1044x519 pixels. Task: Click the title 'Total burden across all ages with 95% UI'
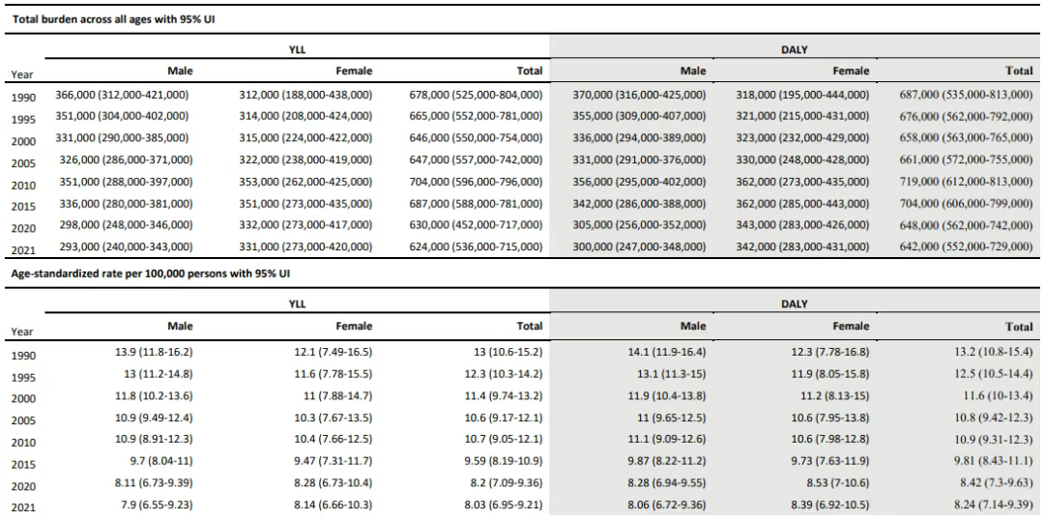pyautogui.click(x=113, y=18)
